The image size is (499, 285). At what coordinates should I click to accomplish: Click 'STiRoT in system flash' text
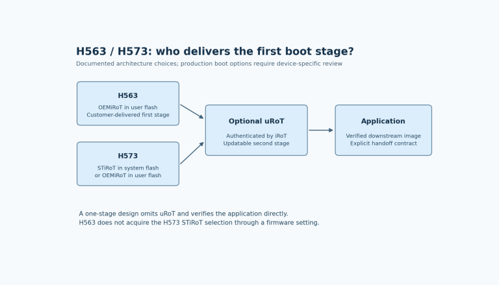coord(127,168)
